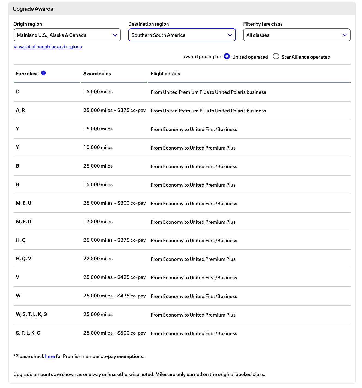
Task: Open View list of countries and regions link
Action: coord(48,47)
